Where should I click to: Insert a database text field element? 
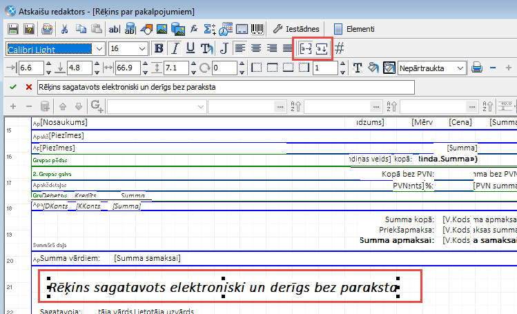(130, 29)
